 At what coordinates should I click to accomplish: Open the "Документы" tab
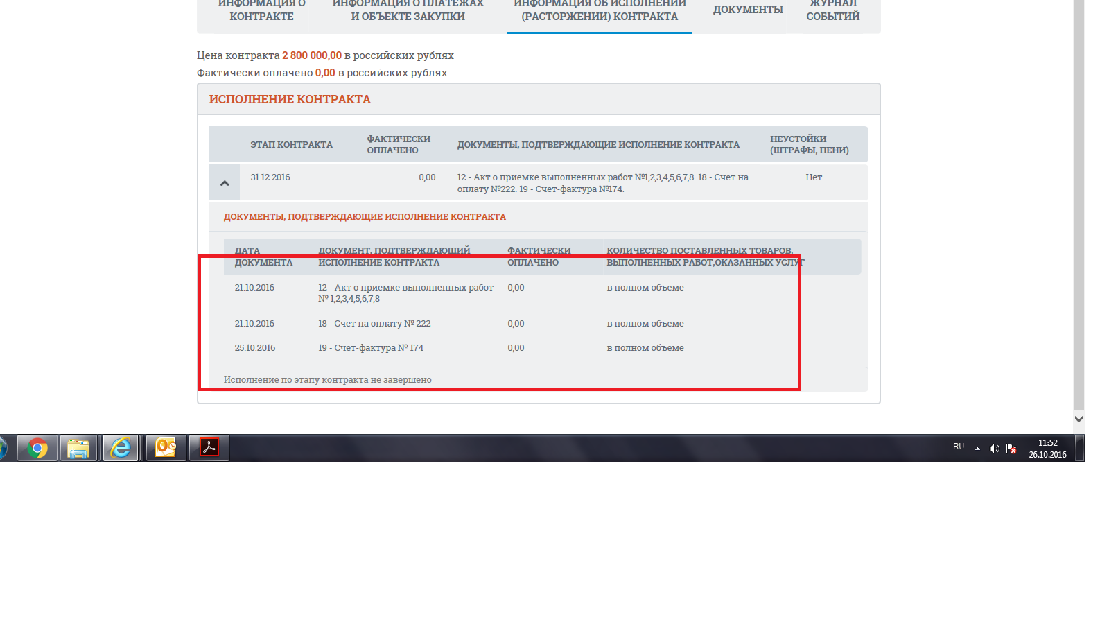748,10
